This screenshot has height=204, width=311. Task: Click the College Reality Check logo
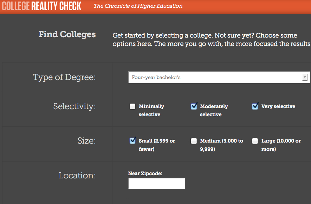(x=42, y=6)
